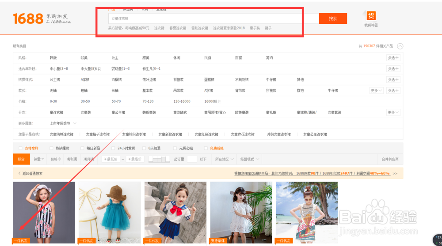Click the 连衣裙夏季新款2018 suggestion
442x246 pixels.
[x=229, y=28]
